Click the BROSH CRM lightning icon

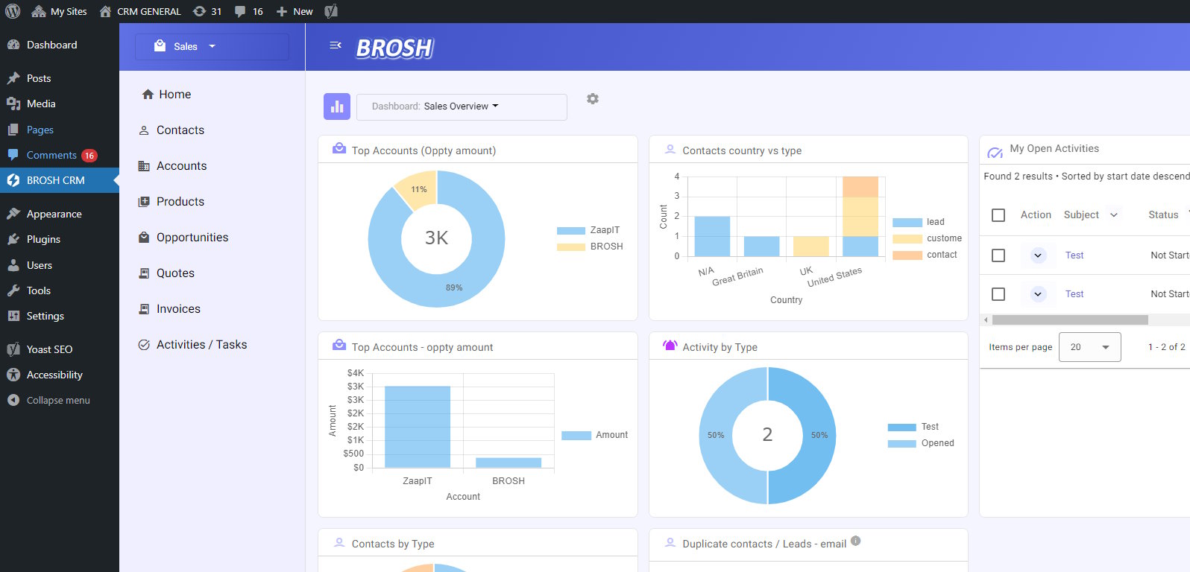(13, 180)
